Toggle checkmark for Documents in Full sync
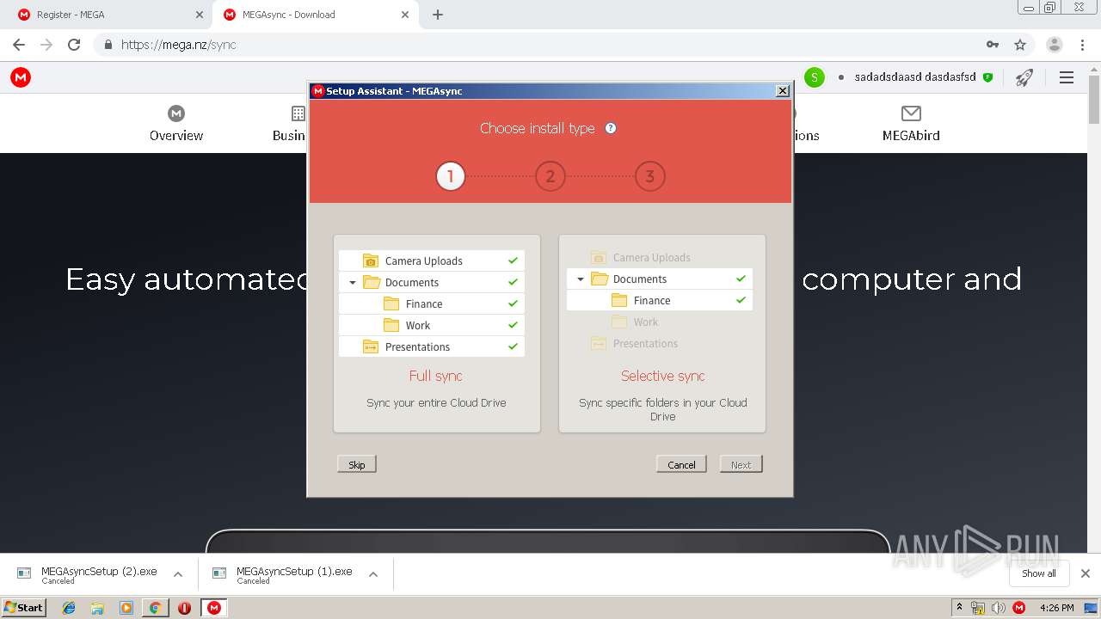The image size is (1101, 619). coord(513,282)
